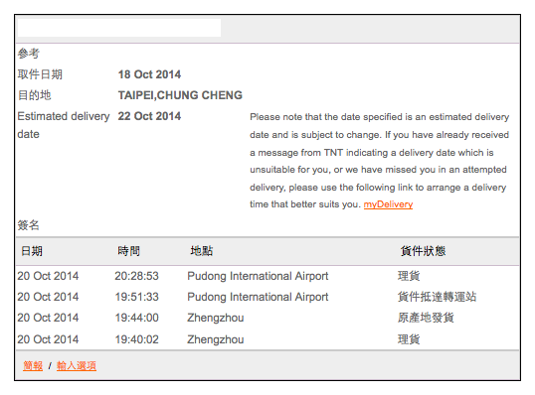
Task: Select the 貨件狀態 column header
Action: (x=423, y=251)
